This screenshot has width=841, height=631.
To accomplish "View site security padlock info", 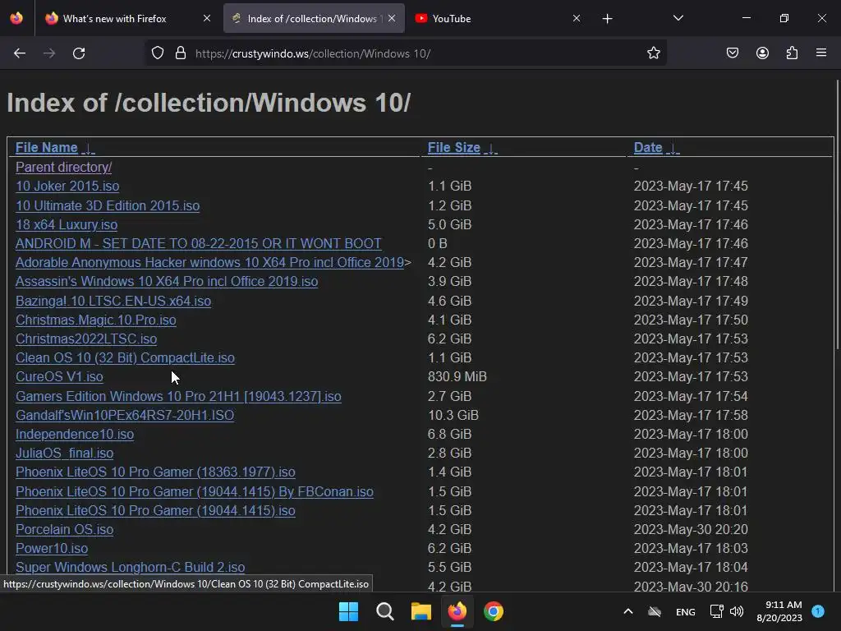I will 181,53.
